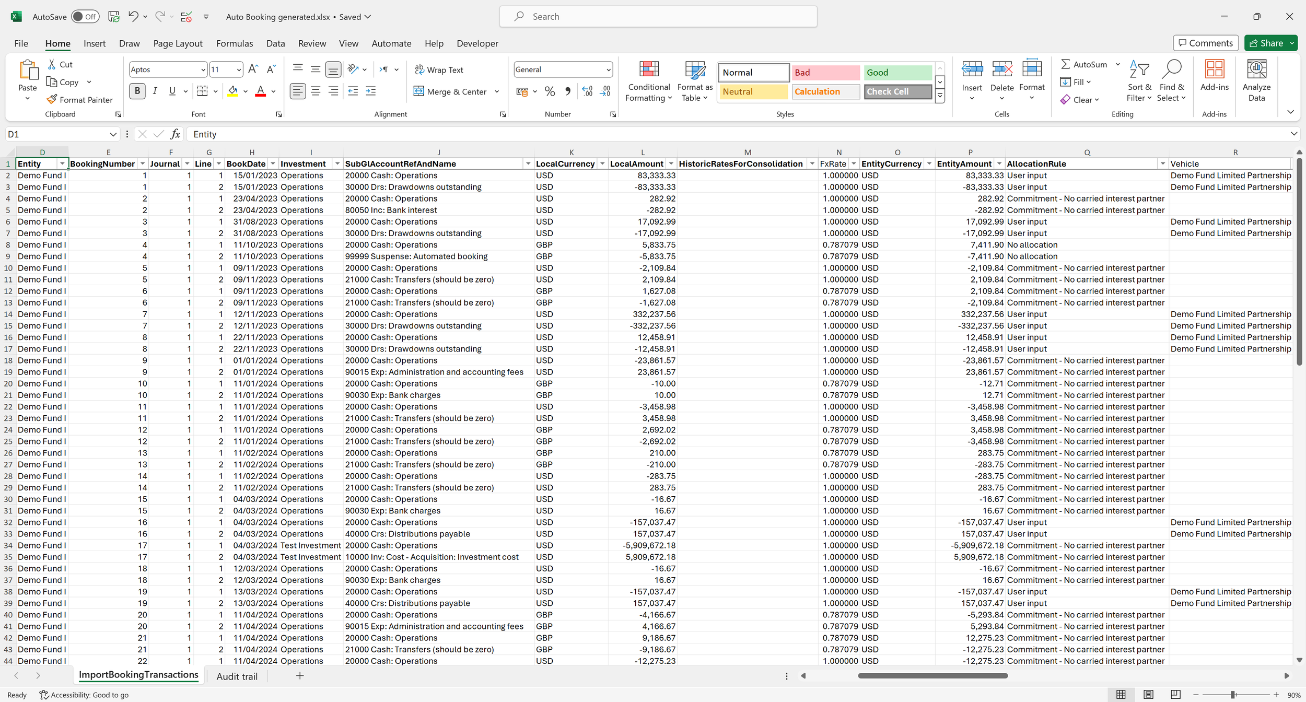
Task: Apply the yellow fill color swatch
Action: click(x=233, y=91)
